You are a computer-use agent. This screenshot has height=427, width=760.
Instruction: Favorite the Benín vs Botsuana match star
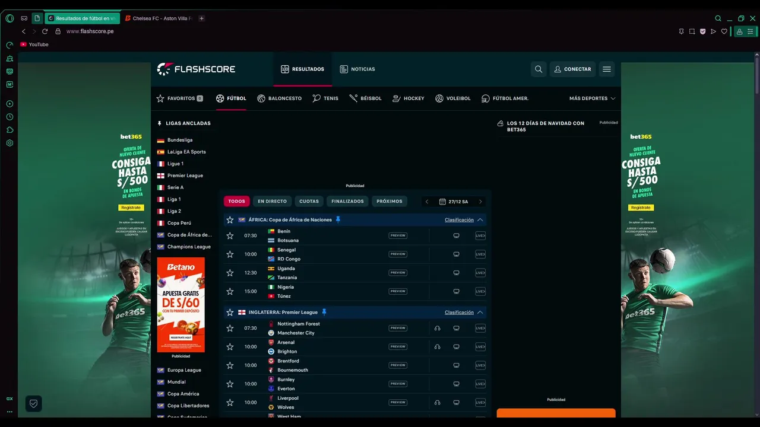(x=230, y=235)
